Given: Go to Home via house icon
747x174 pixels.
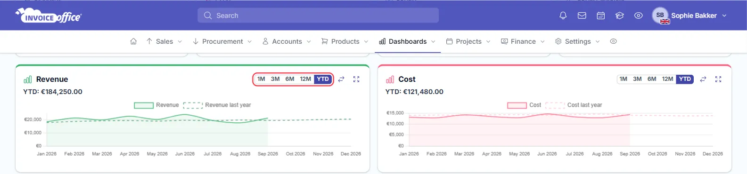Looking at the screenshot, I should click(x=133, y=41).
